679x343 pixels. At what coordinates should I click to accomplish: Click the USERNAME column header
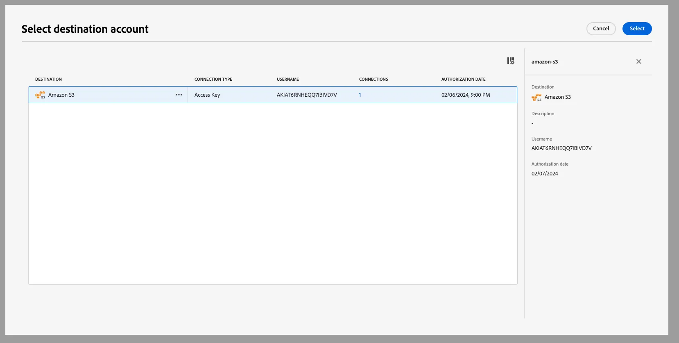(288, 80)
